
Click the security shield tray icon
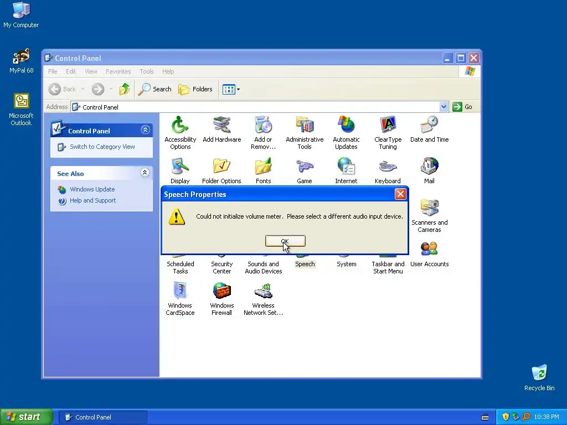pyautogui.click(x=506, y=417)
